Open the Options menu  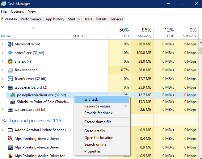pos(17,11)
